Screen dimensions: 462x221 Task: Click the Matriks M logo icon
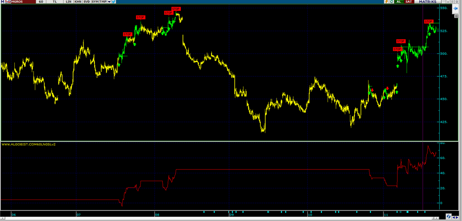point(2,2)
